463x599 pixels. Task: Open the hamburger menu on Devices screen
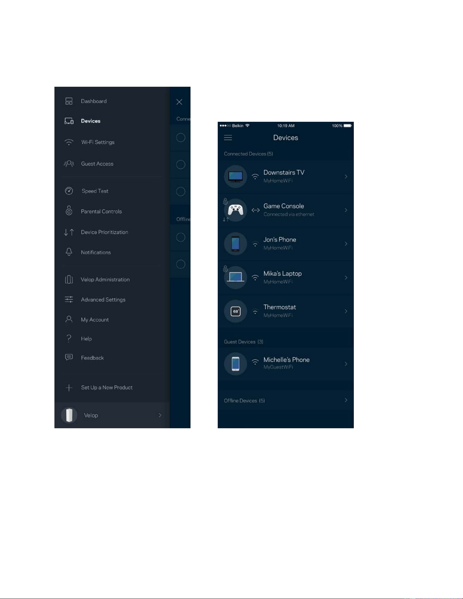pyautogui.click(x=228, y=138)
